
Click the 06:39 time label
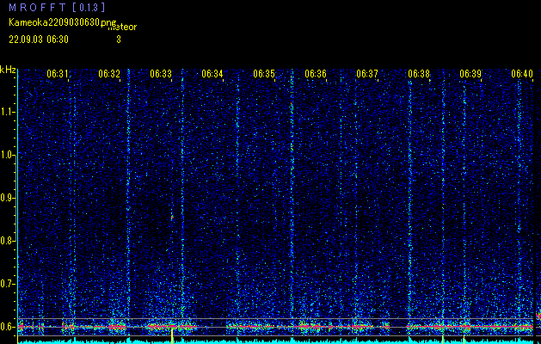470,73
